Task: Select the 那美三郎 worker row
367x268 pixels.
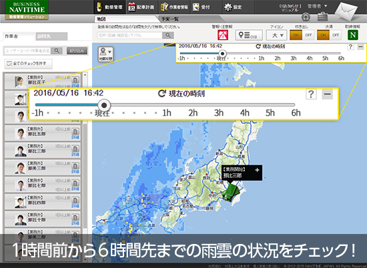Action: (43, 167)
